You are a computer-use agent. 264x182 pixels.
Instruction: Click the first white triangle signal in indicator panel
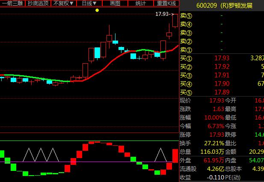(x=29, y=155)
